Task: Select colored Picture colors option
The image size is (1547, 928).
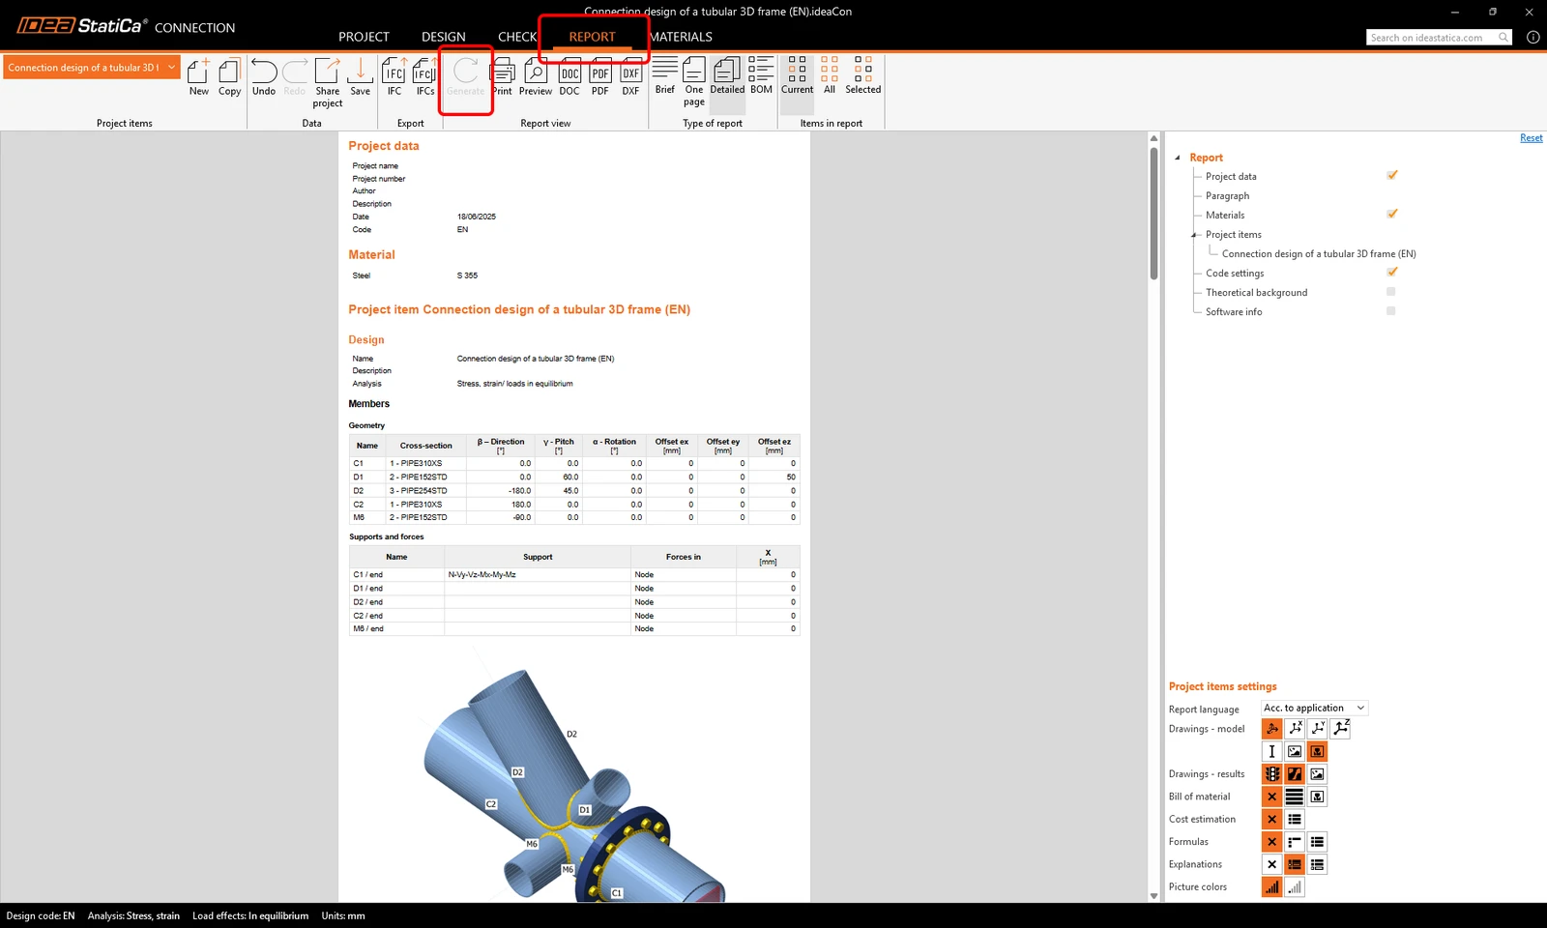Action: [x=1272, y=887]
